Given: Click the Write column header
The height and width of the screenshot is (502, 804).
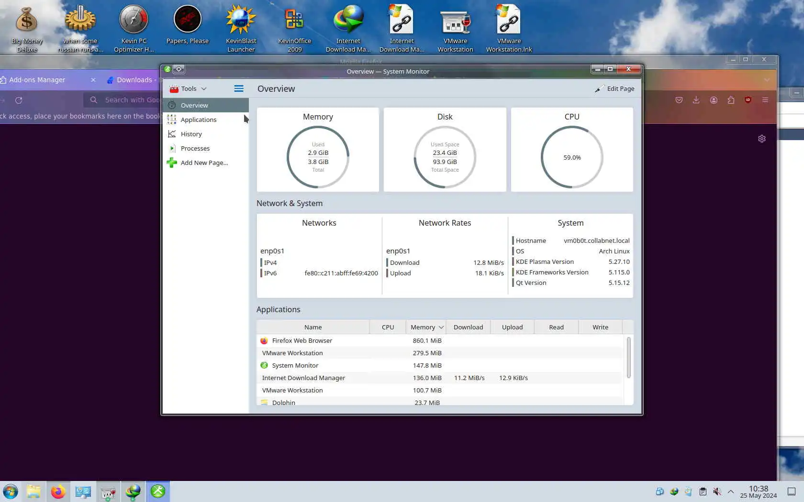Looking at the screenshot, I should (600, 327).
